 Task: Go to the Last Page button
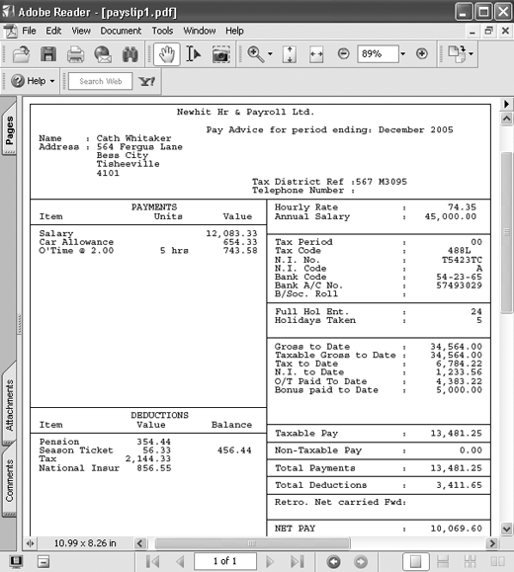[x=298, y=561]
